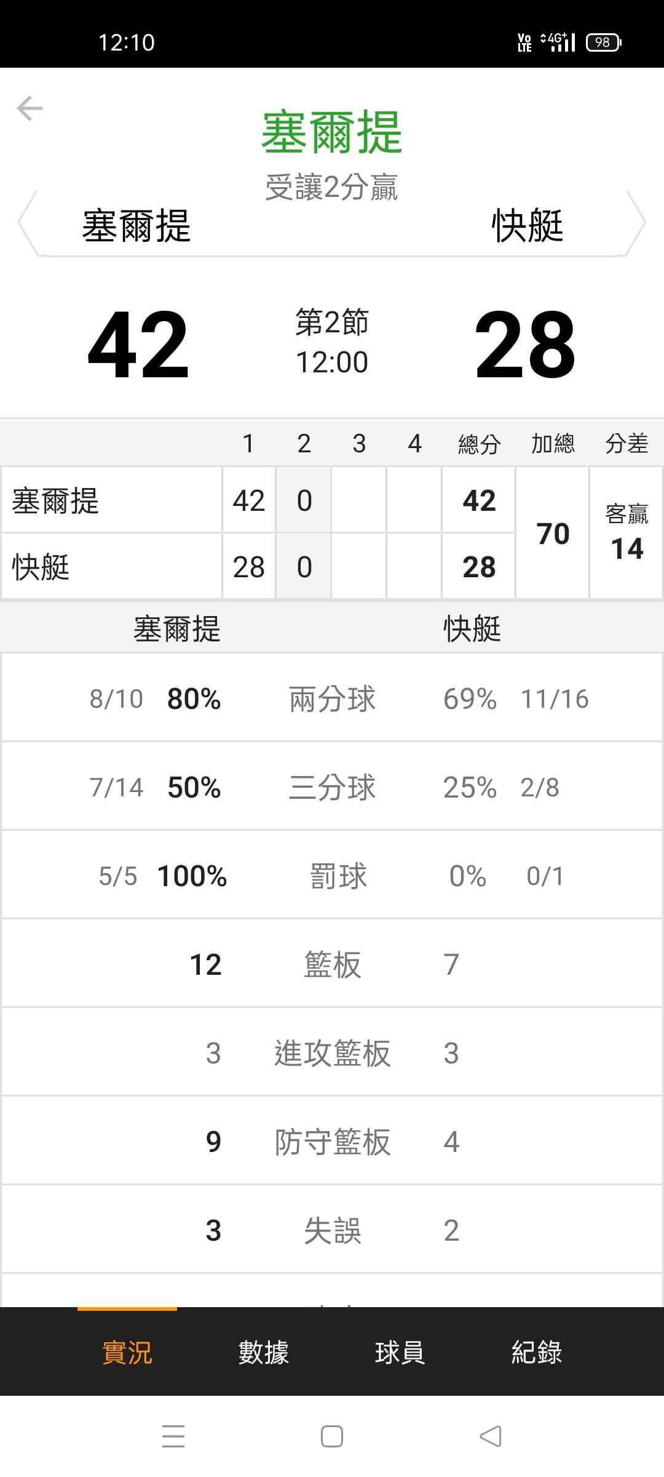Tap the back arrow at top left

30,109
